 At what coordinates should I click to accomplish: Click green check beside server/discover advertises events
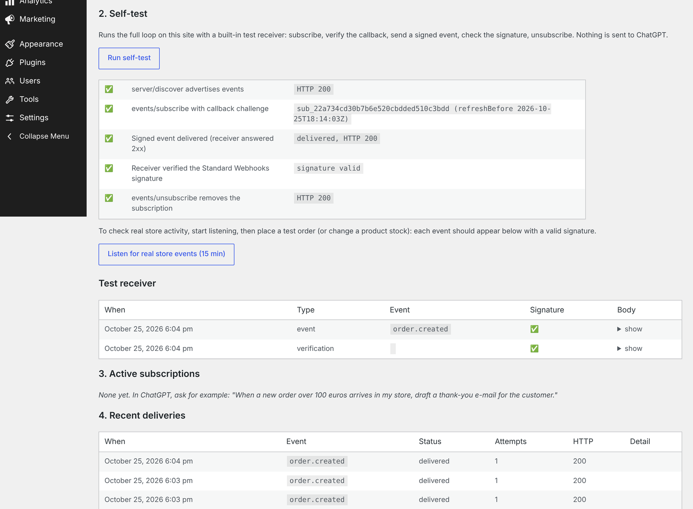(109, 89)
